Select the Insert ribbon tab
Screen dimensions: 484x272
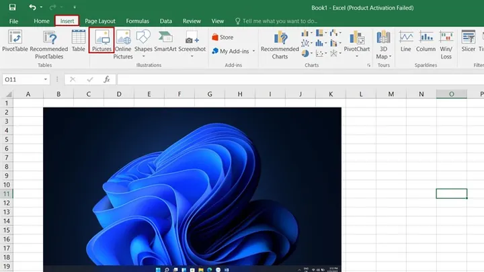pos(67,21)
